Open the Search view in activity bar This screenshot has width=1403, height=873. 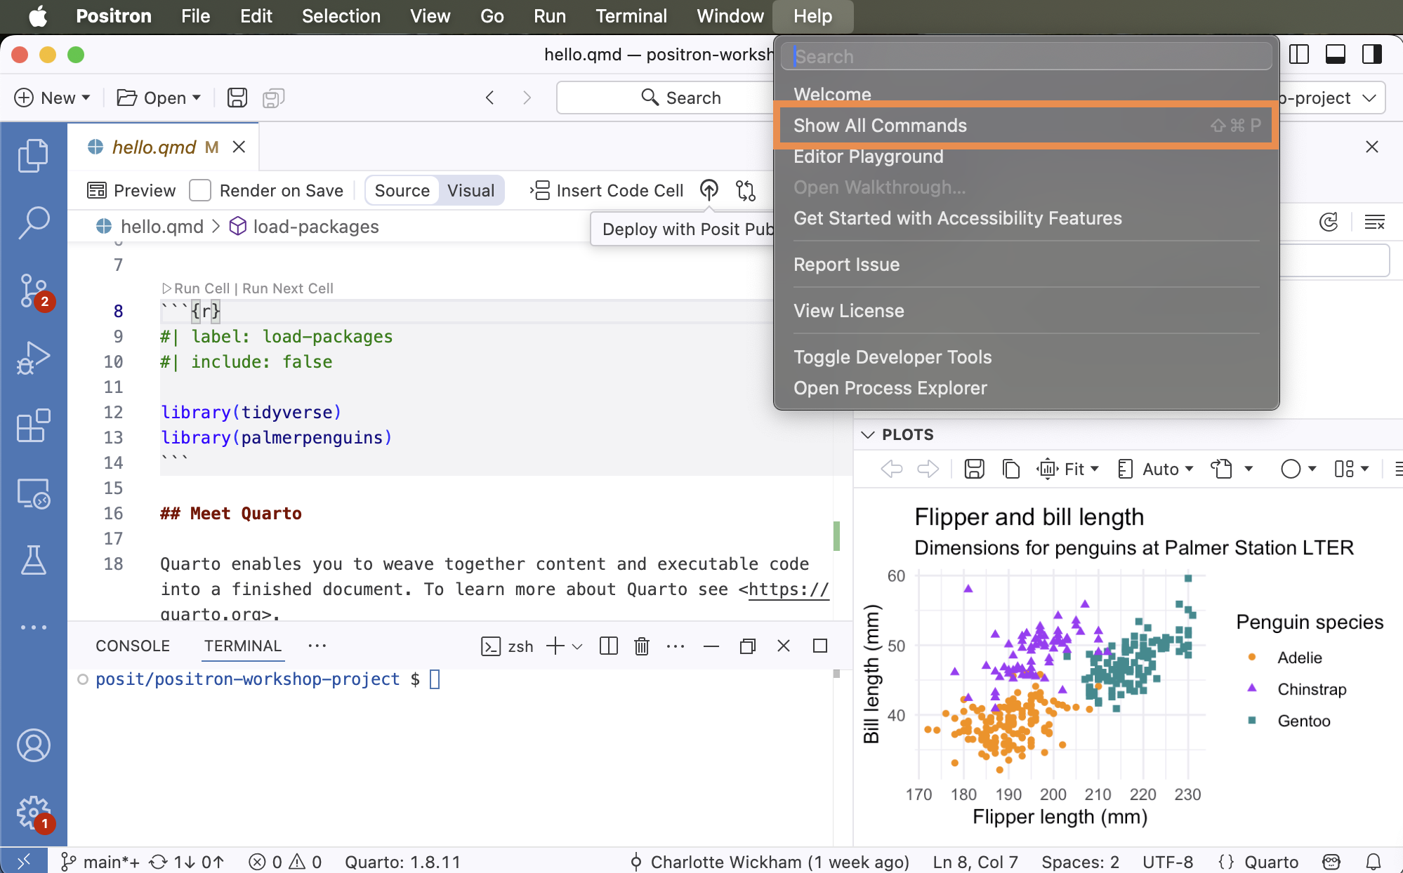point(33,222)
